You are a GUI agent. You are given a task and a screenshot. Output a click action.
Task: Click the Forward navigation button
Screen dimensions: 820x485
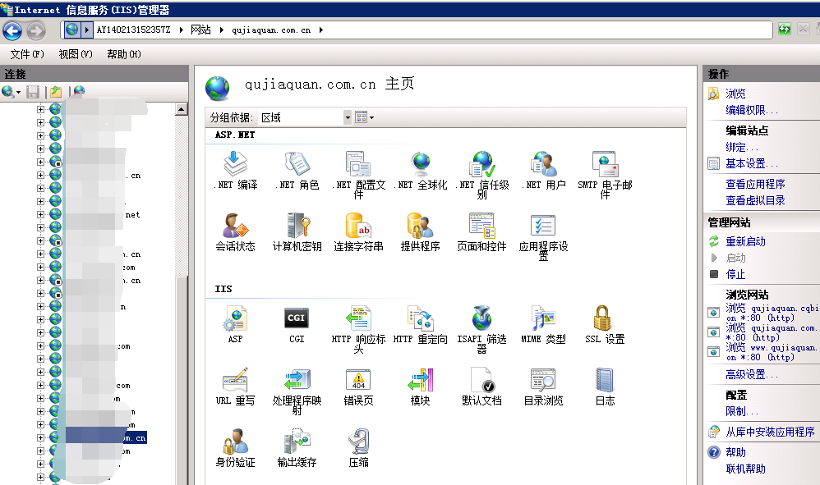coord(36,31)
